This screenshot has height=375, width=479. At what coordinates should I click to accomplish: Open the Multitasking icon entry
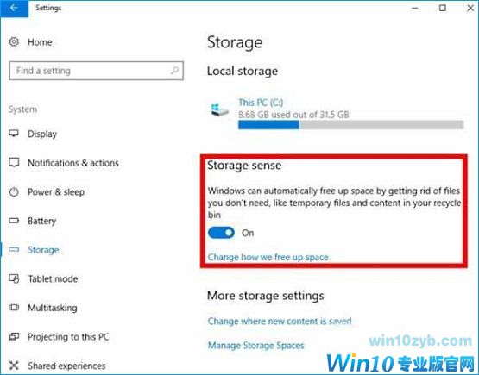click(14, 307)
